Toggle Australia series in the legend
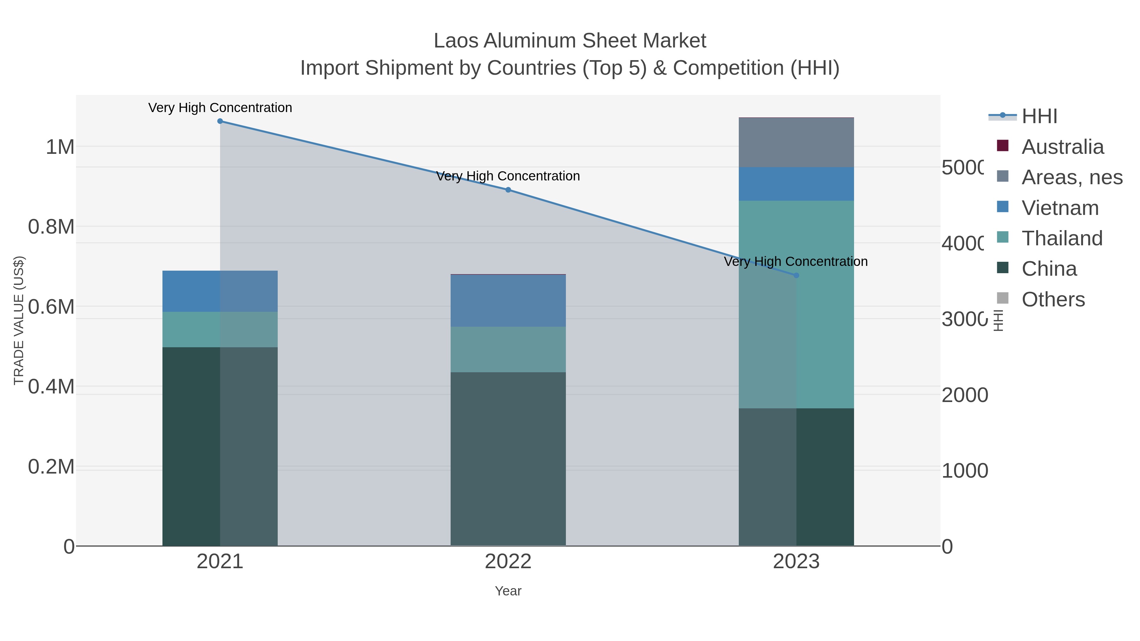 [1051, 147]
